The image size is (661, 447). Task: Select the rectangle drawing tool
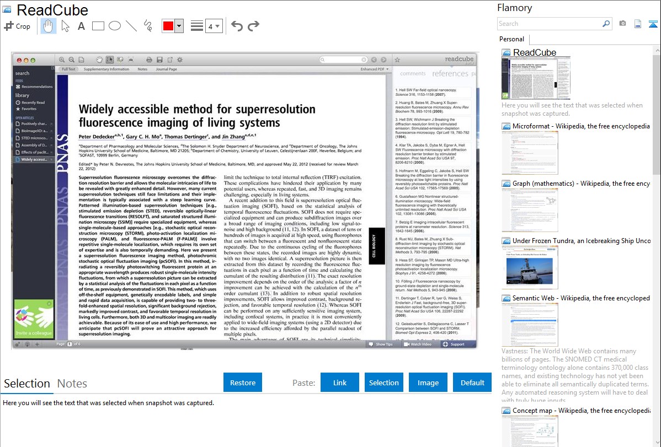[x=98, y=26]
